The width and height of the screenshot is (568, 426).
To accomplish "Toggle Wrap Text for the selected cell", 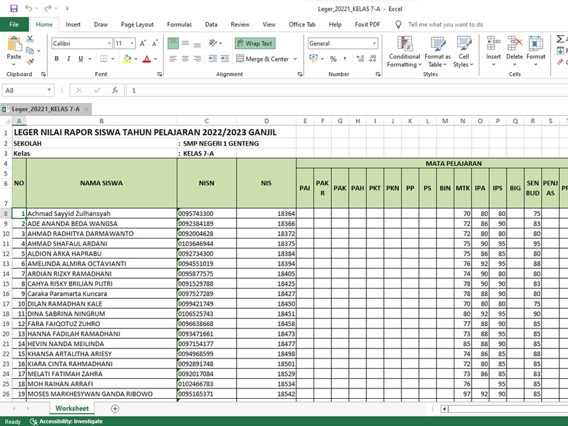I will 254,43.
